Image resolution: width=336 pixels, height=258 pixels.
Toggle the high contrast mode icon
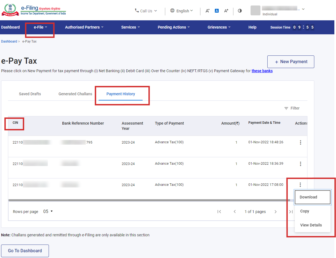pyautogui.click(x=240, y=11)
